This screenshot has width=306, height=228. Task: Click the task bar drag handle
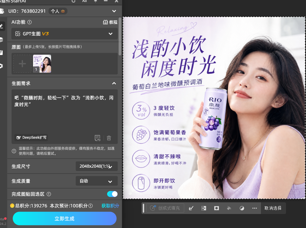[x=143, y=208]
